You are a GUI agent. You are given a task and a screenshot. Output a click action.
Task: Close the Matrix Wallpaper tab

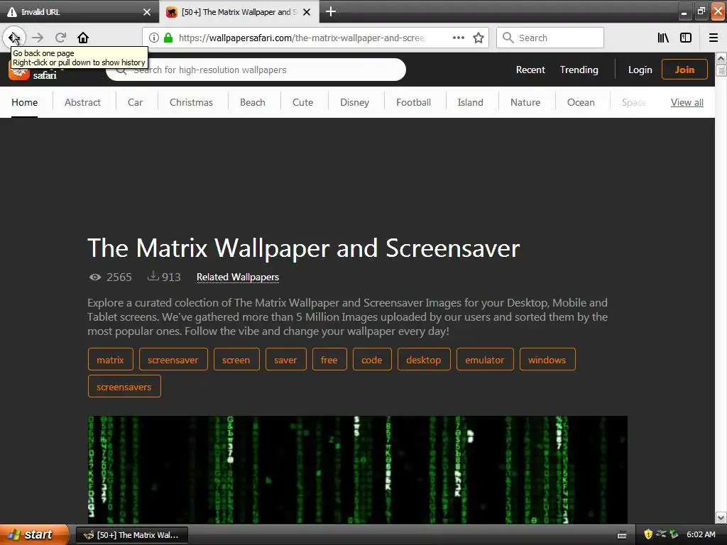coord(307,12)
